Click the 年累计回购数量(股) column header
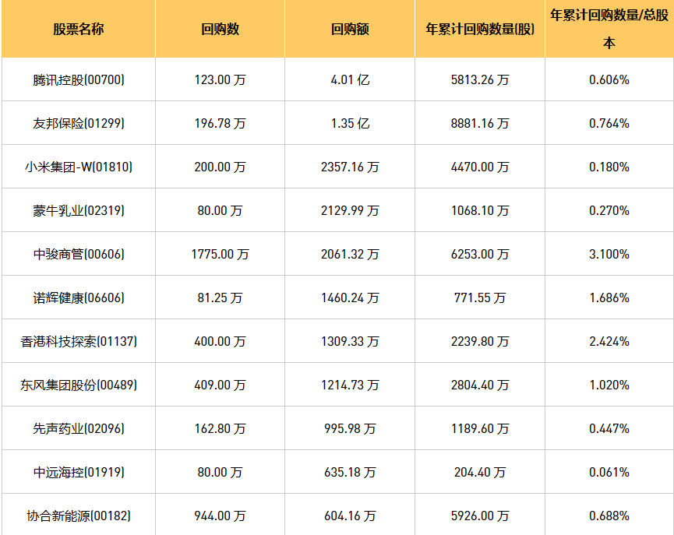The width and height of the screenshot is (674, 535). [480, 29]
